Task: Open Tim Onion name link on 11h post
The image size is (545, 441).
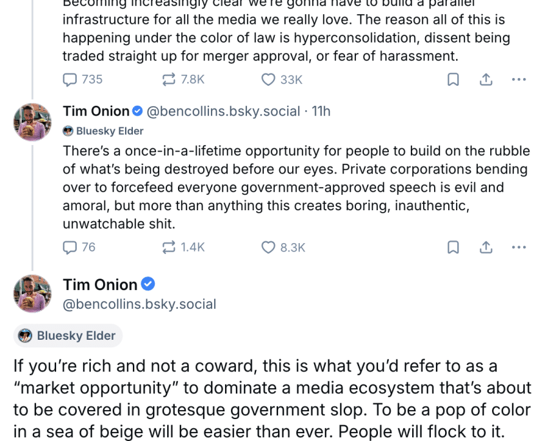Action: (x=95, y=112)
